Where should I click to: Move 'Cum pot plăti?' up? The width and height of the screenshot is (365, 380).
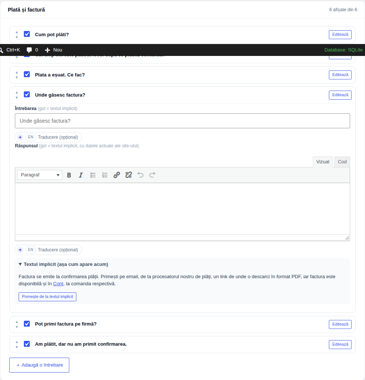(x=17, y=32)
